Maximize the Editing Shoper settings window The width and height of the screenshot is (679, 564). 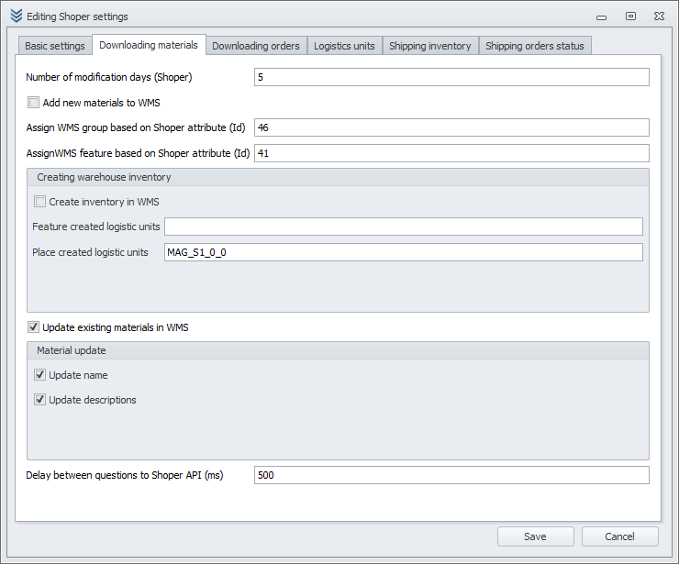pos(631,16)
